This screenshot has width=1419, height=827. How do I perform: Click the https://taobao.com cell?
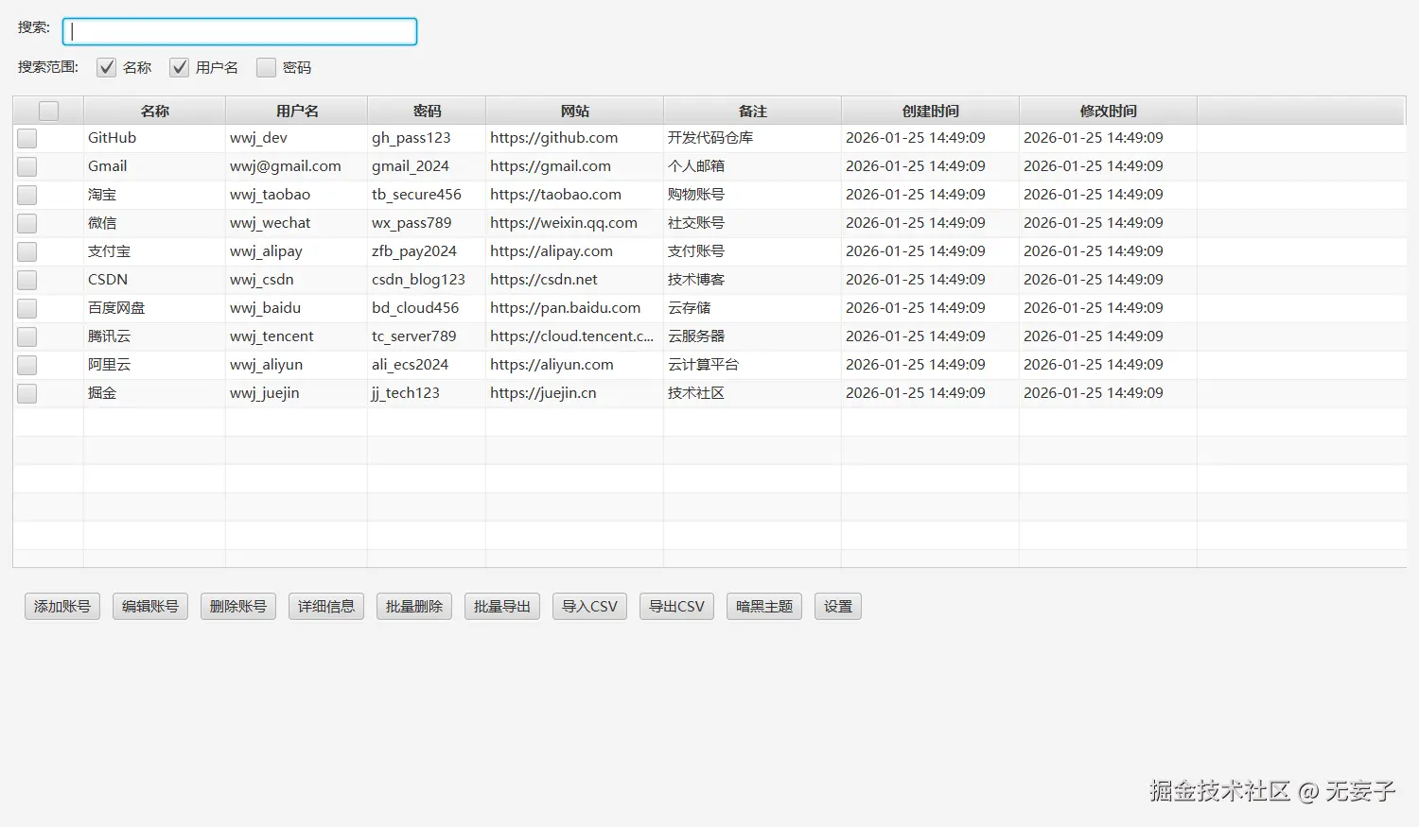(575, 195)
